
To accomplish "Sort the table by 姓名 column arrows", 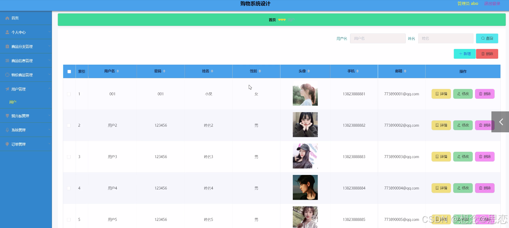I will point(212,71).
